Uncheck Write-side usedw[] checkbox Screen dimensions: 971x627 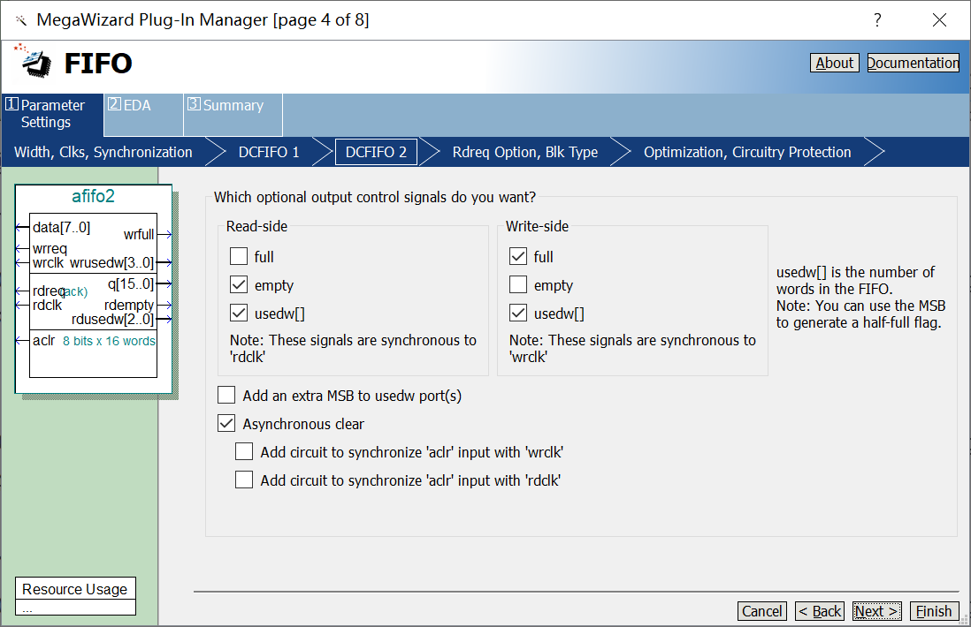518,313
